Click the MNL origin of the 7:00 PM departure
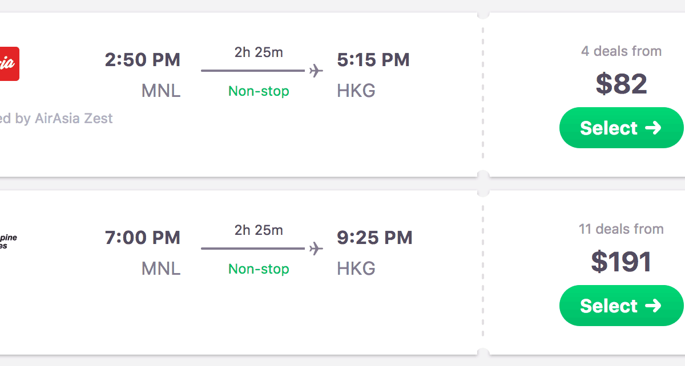Screen dimensions: 685x366 pyautogui.click(x=161, y=269)
